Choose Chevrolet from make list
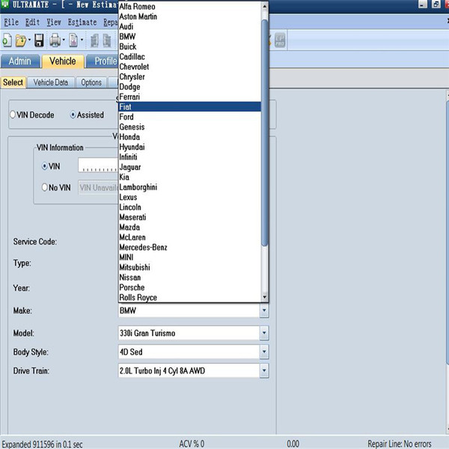449x449 pixels. tap(189, 67)
